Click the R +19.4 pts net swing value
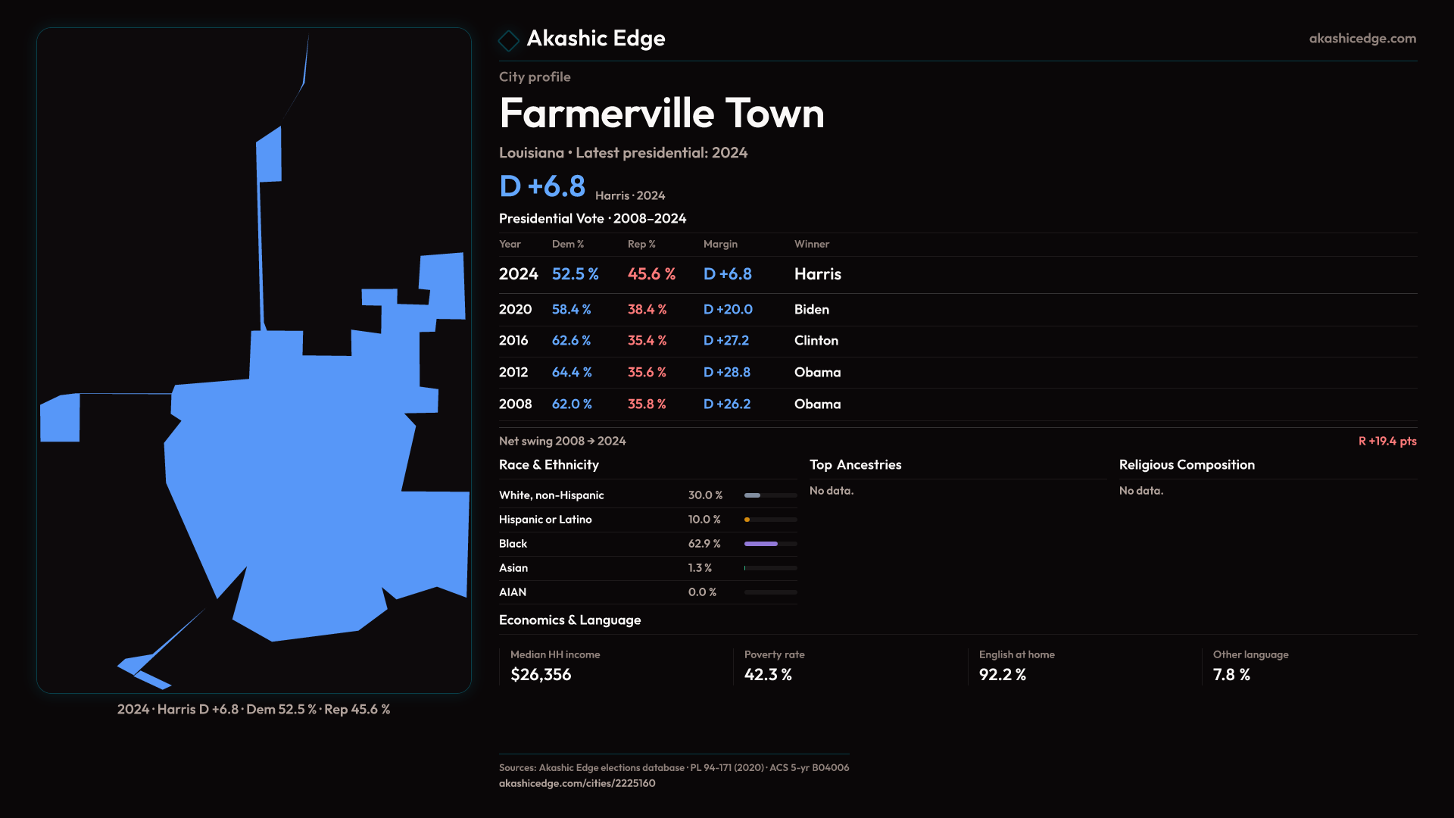The image size is (1454, 818). point(1387,441)
